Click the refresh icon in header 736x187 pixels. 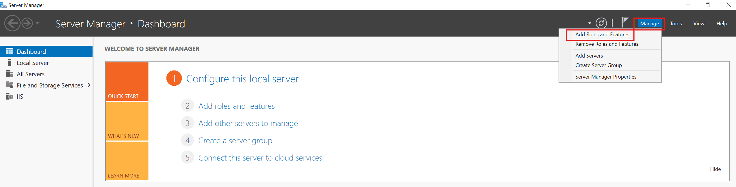[x=601, y=23]
